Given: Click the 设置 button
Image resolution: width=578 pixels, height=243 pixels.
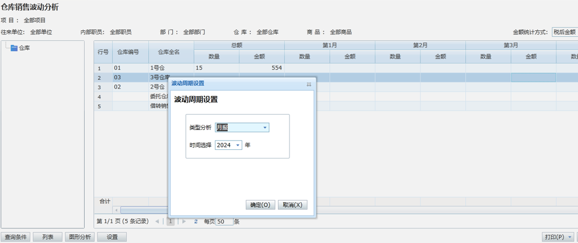Looking at the screenshot, I should 112,237.
